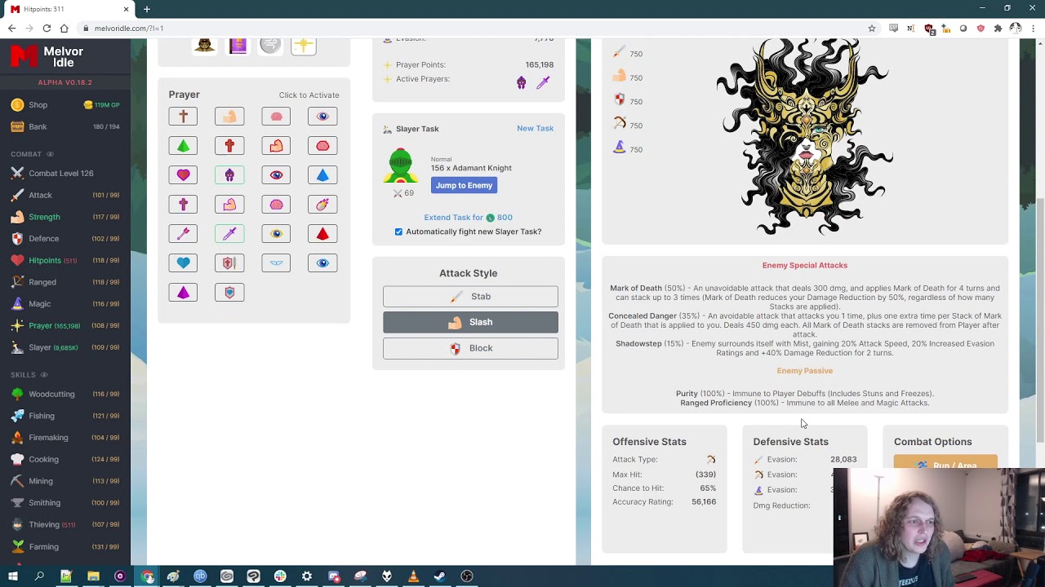
Task: Click the Smithing anvil icon
Action: (17, 503)
